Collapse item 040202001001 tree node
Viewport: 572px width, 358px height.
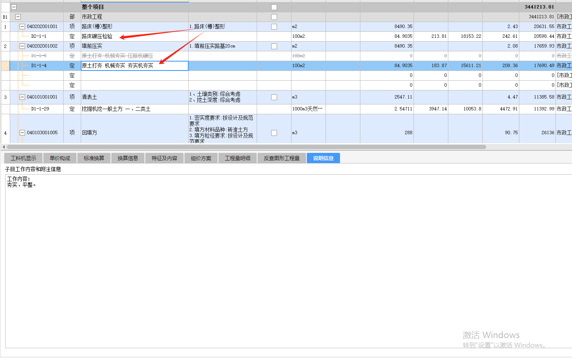click(x=22, y=26)
